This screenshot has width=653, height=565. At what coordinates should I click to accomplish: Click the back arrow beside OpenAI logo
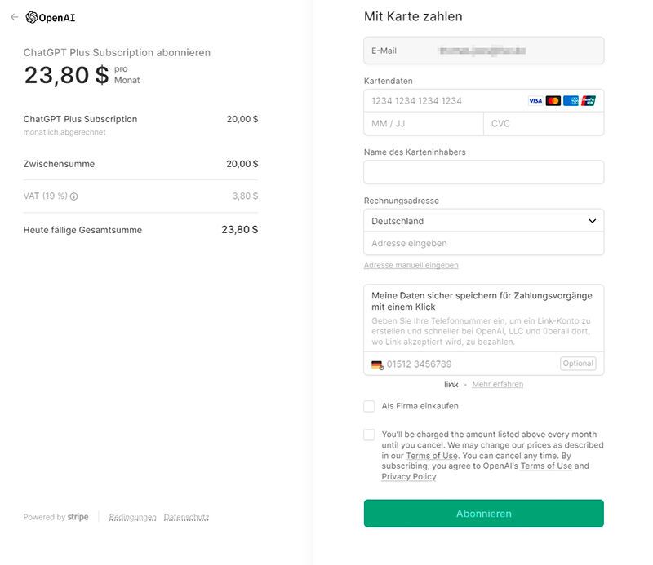[15, 17]
